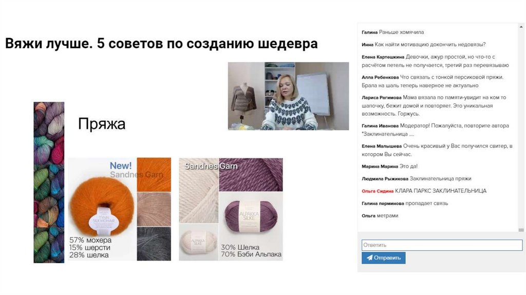Click the purple Alpakka Silke yarn skein
Image resolution: width=526 pixels, height=295 pixels.
click(250, 216)
